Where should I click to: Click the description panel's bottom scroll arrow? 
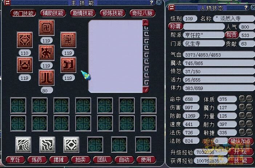tap(146, 90)
